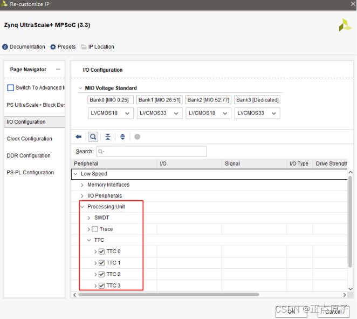Uncheck the TTC 3 checkbox

(x=101, y=286)
